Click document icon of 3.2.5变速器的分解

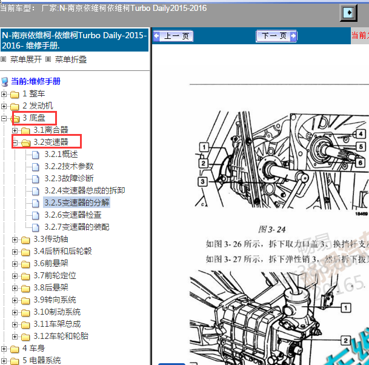click(36, 203)
